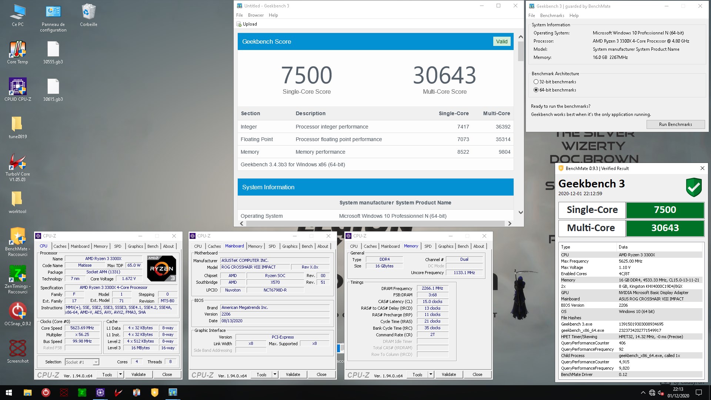This screenshot has height=400, width=711.
Task: Open the notification center icon
Action: [x=699, y=393]
